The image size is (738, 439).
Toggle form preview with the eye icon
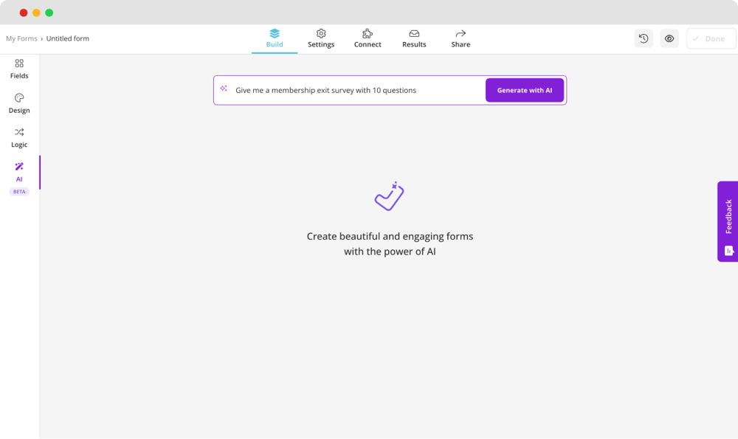pyautogui.click(x=669, y=38)
